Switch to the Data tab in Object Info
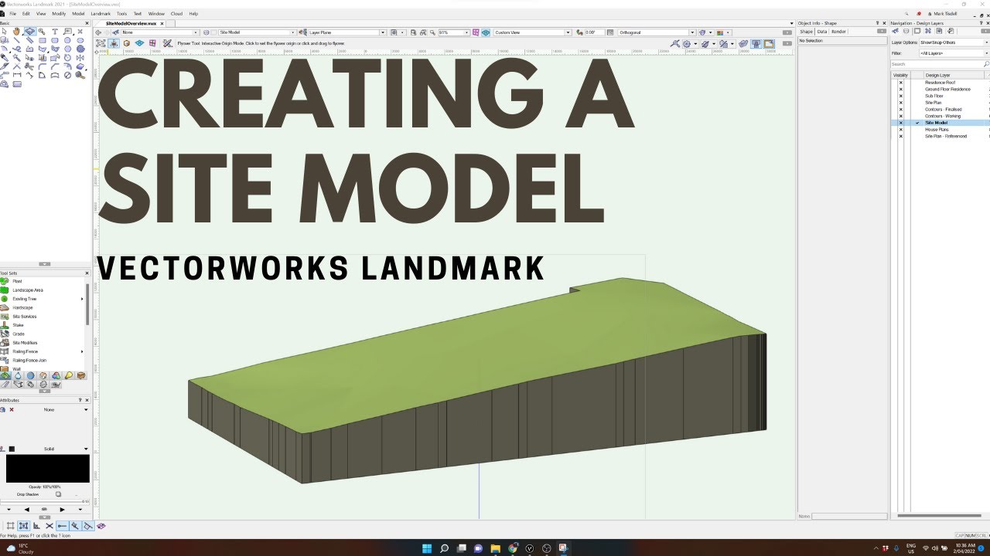This screenshot has width=990, height=556. [822, 32]
